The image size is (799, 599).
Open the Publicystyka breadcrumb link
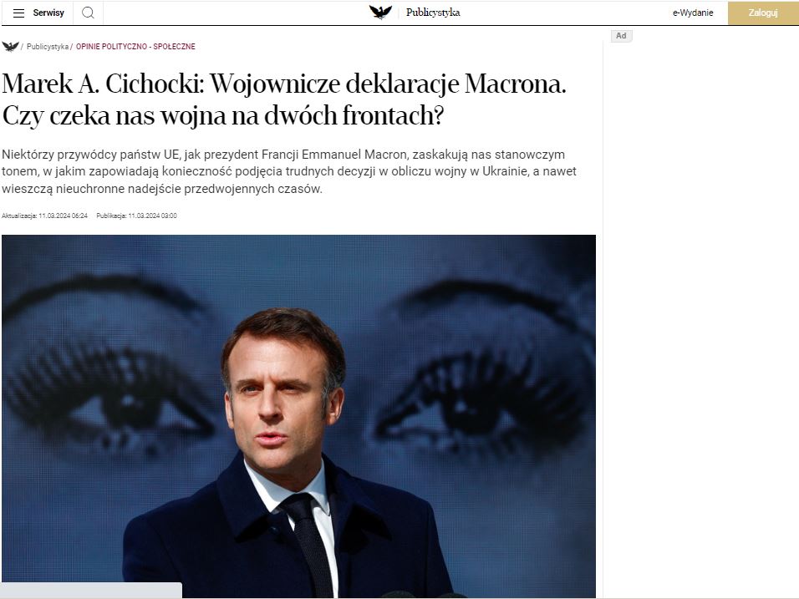point(48,46)
